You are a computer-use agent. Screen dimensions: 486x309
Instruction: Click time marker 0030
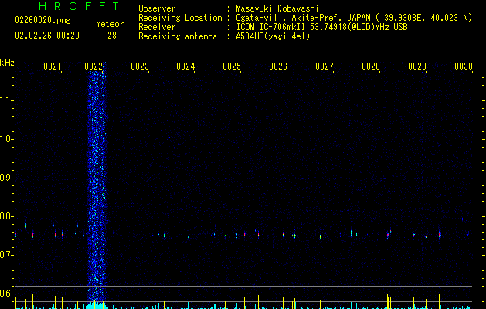[464, 66]
